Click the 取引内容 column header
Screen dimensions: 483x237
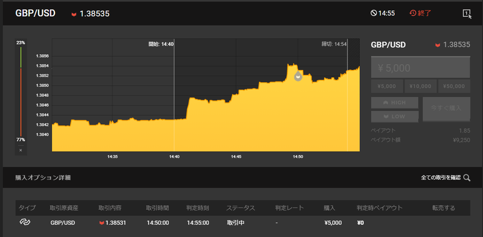(x=110, y=208)
